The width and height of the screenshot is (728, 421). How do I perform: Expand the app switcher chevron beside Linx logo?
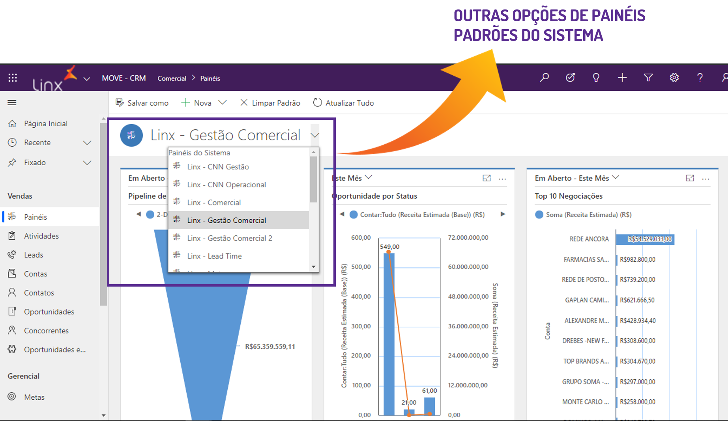tap(87, 79)
